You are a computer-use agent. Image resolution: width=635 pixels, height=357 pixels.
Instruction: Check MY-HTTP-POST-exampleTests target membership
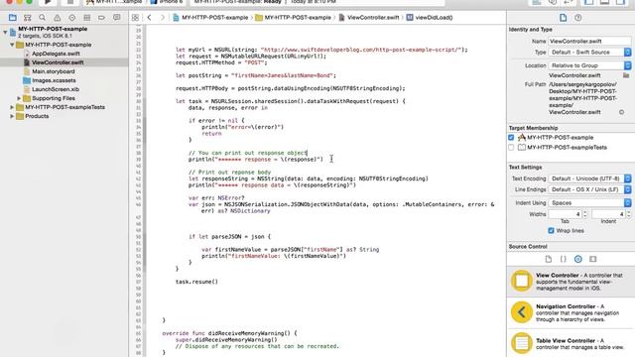[x=511, y=148]
